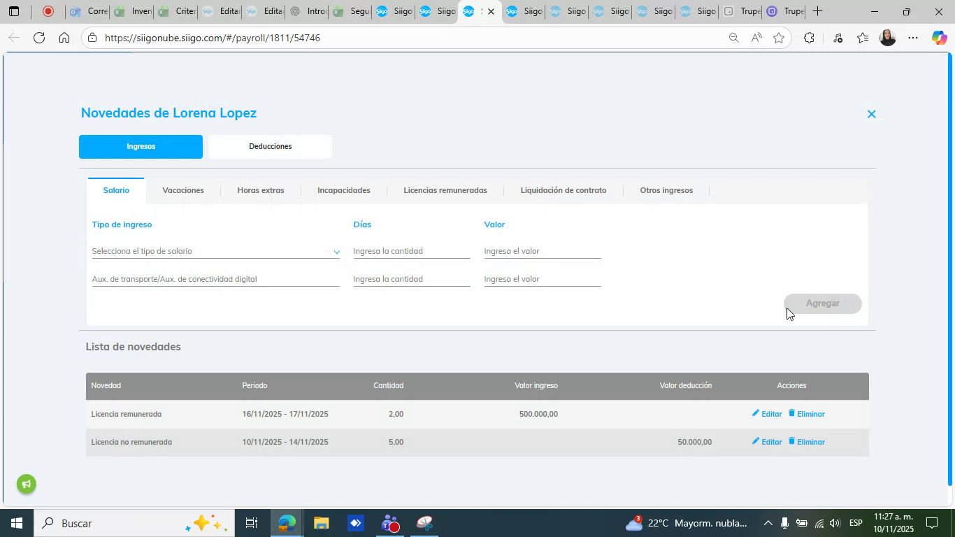Open the Horas extras tab
955x537 pixels.
pos(261,190)
